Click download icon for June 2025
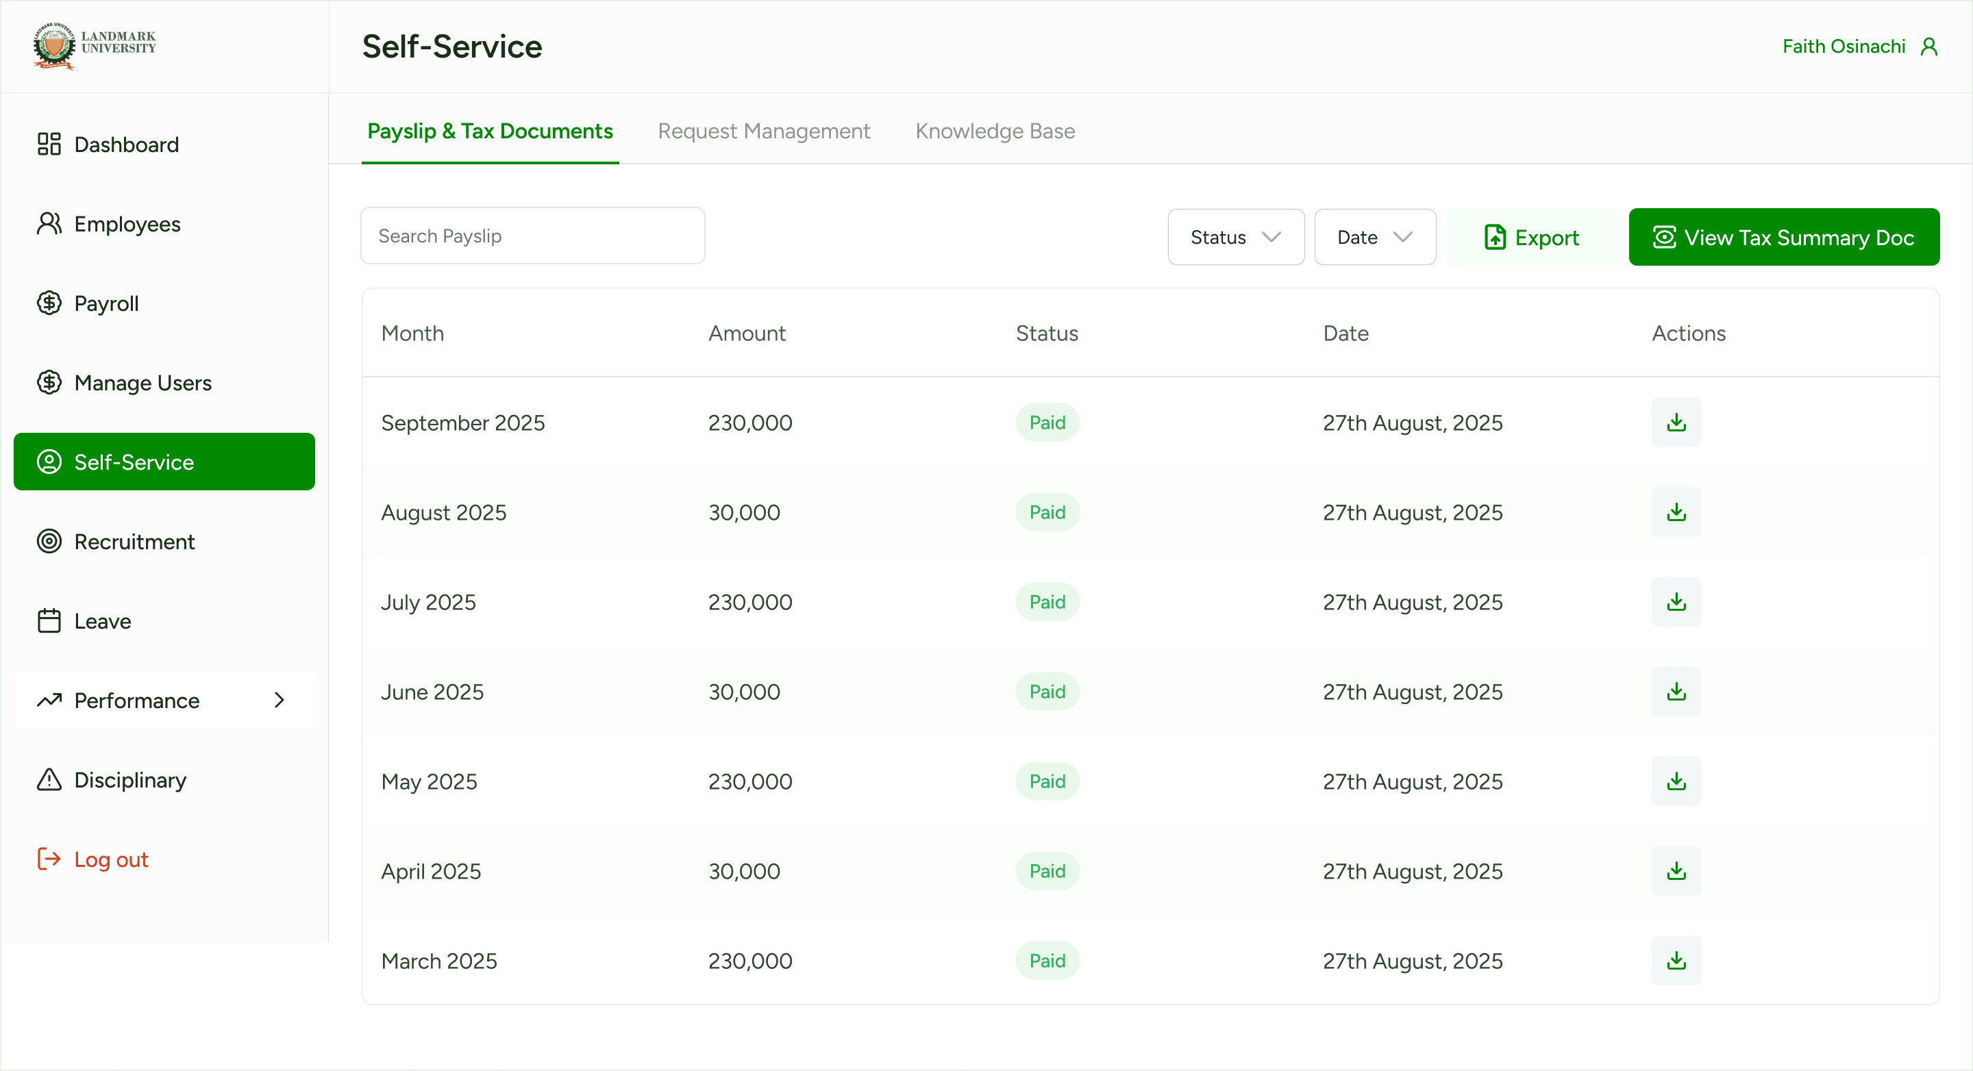The image size is (1973, 1071). [x=1676, y=692]
